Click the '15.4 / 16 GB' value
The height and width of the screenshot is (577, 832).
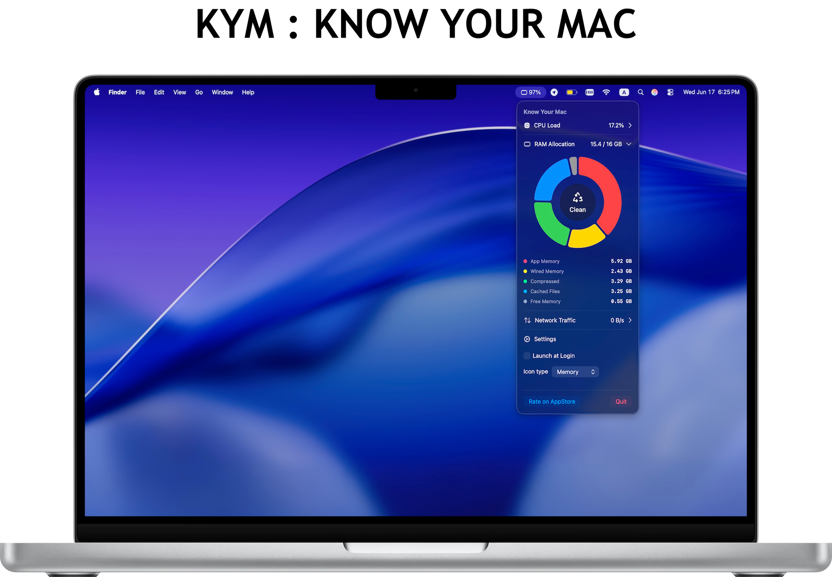[x=606, y=144]
